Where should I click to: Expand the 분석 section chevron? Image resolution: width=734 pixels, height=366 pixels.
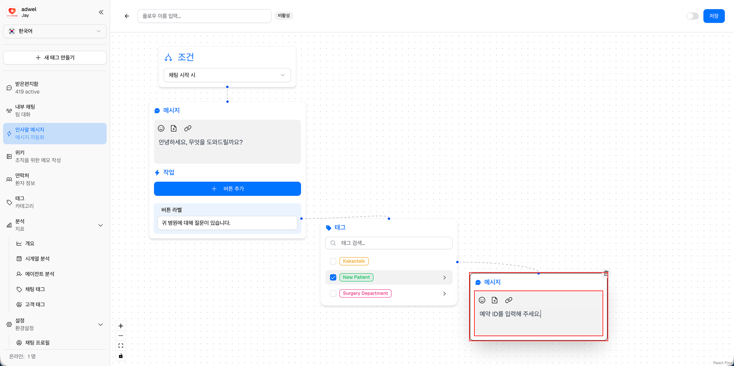101,225
